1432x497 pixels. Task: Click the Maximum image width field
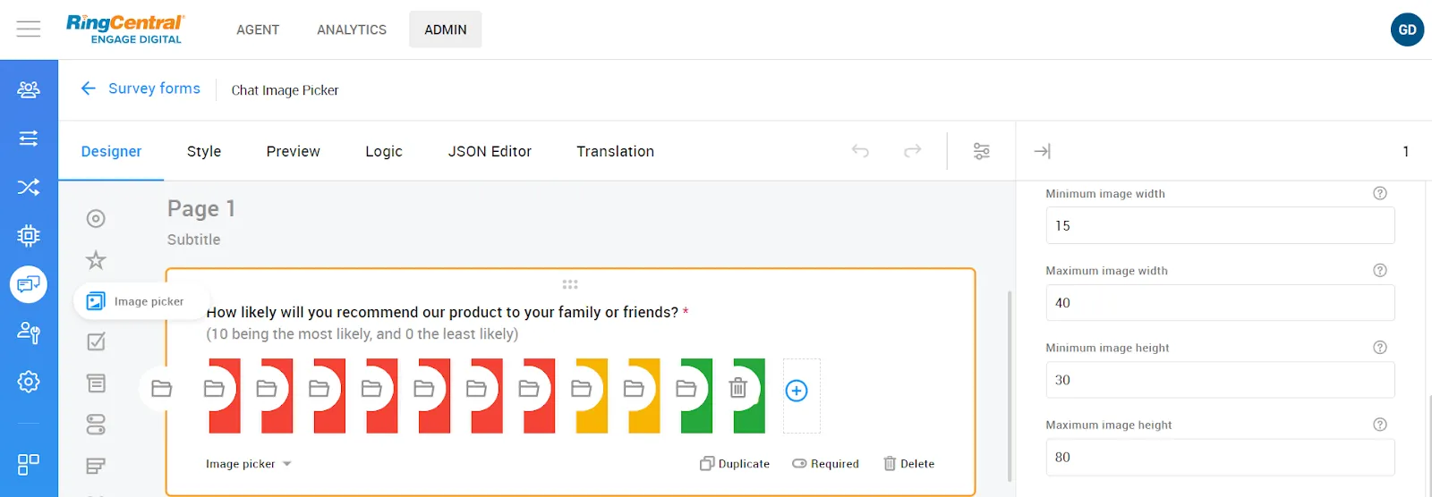pos(1219,303)
